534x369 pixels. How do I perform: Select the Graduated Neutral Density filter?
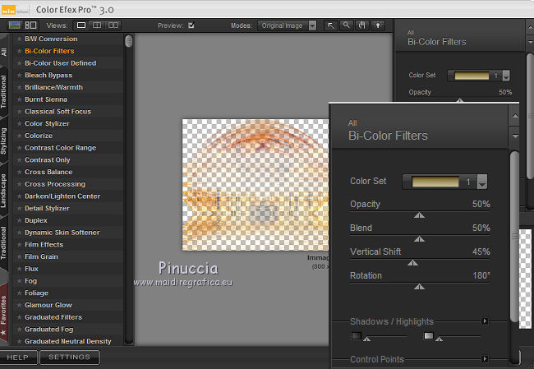(67, 341)
